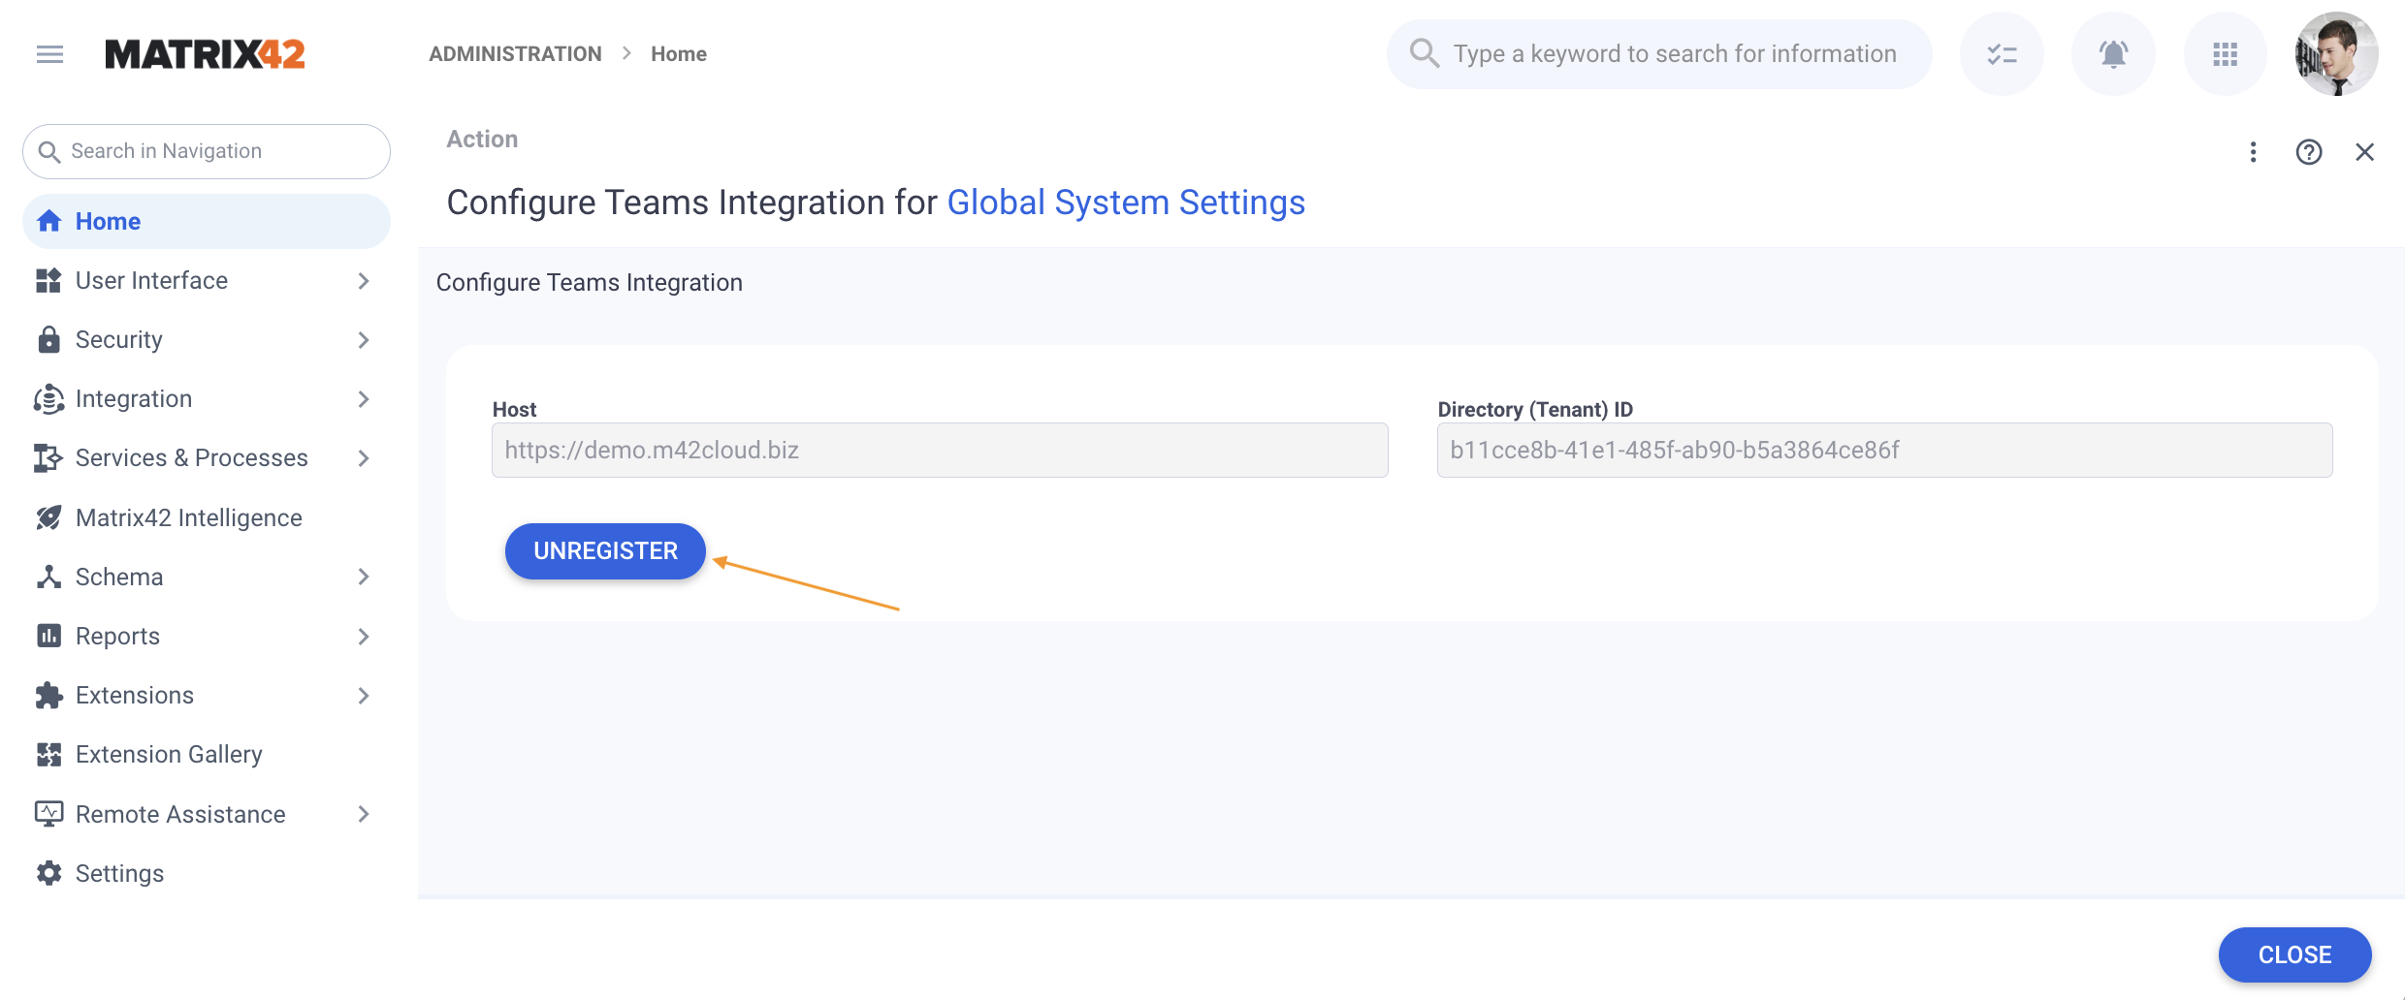Viewport: 2405px width, 1000px height.
Task: Open the user profile avatar
Action: click(2337, 54)
